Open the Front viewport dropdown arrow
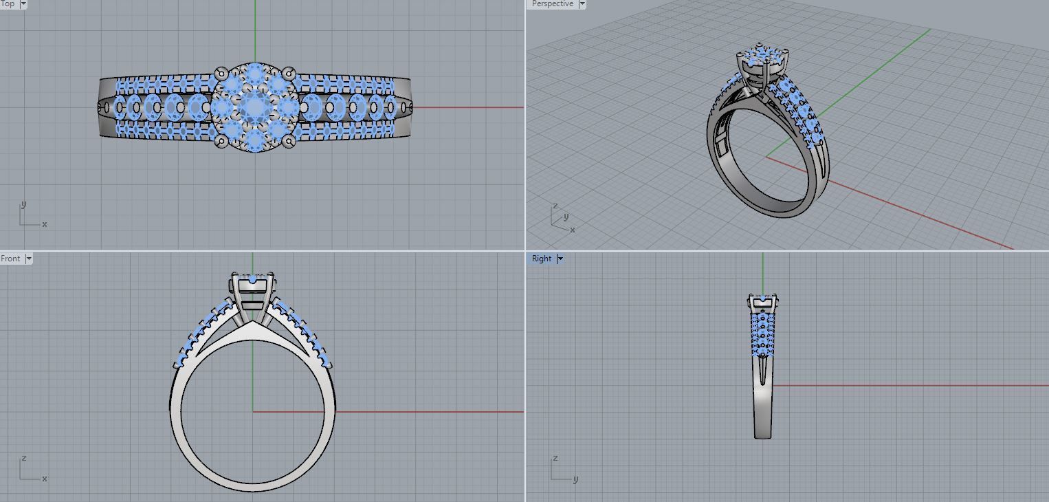Viewport: 1049px width, 502px height. pos(29,259)
